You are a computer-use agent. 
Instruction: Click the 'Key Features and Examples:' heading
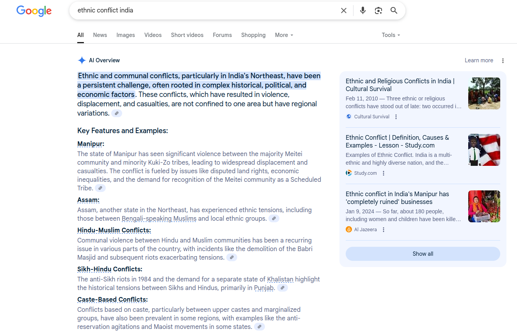123,131
